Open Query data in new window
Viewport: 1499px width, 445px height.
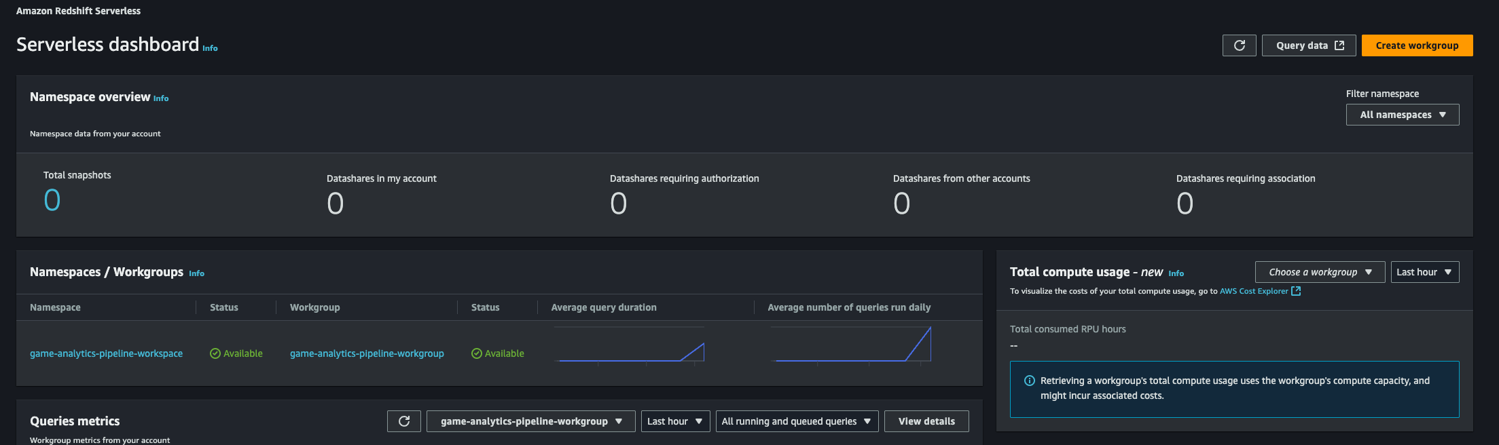(1309, 45)
